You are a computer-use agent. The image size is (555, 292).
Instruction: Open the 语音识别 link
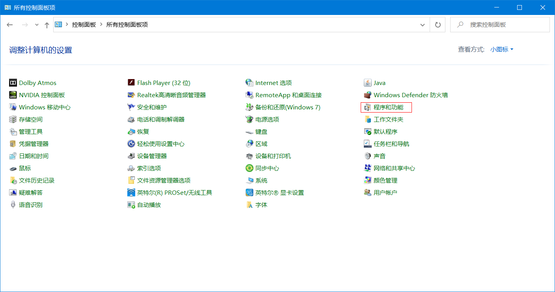[31, 205]
